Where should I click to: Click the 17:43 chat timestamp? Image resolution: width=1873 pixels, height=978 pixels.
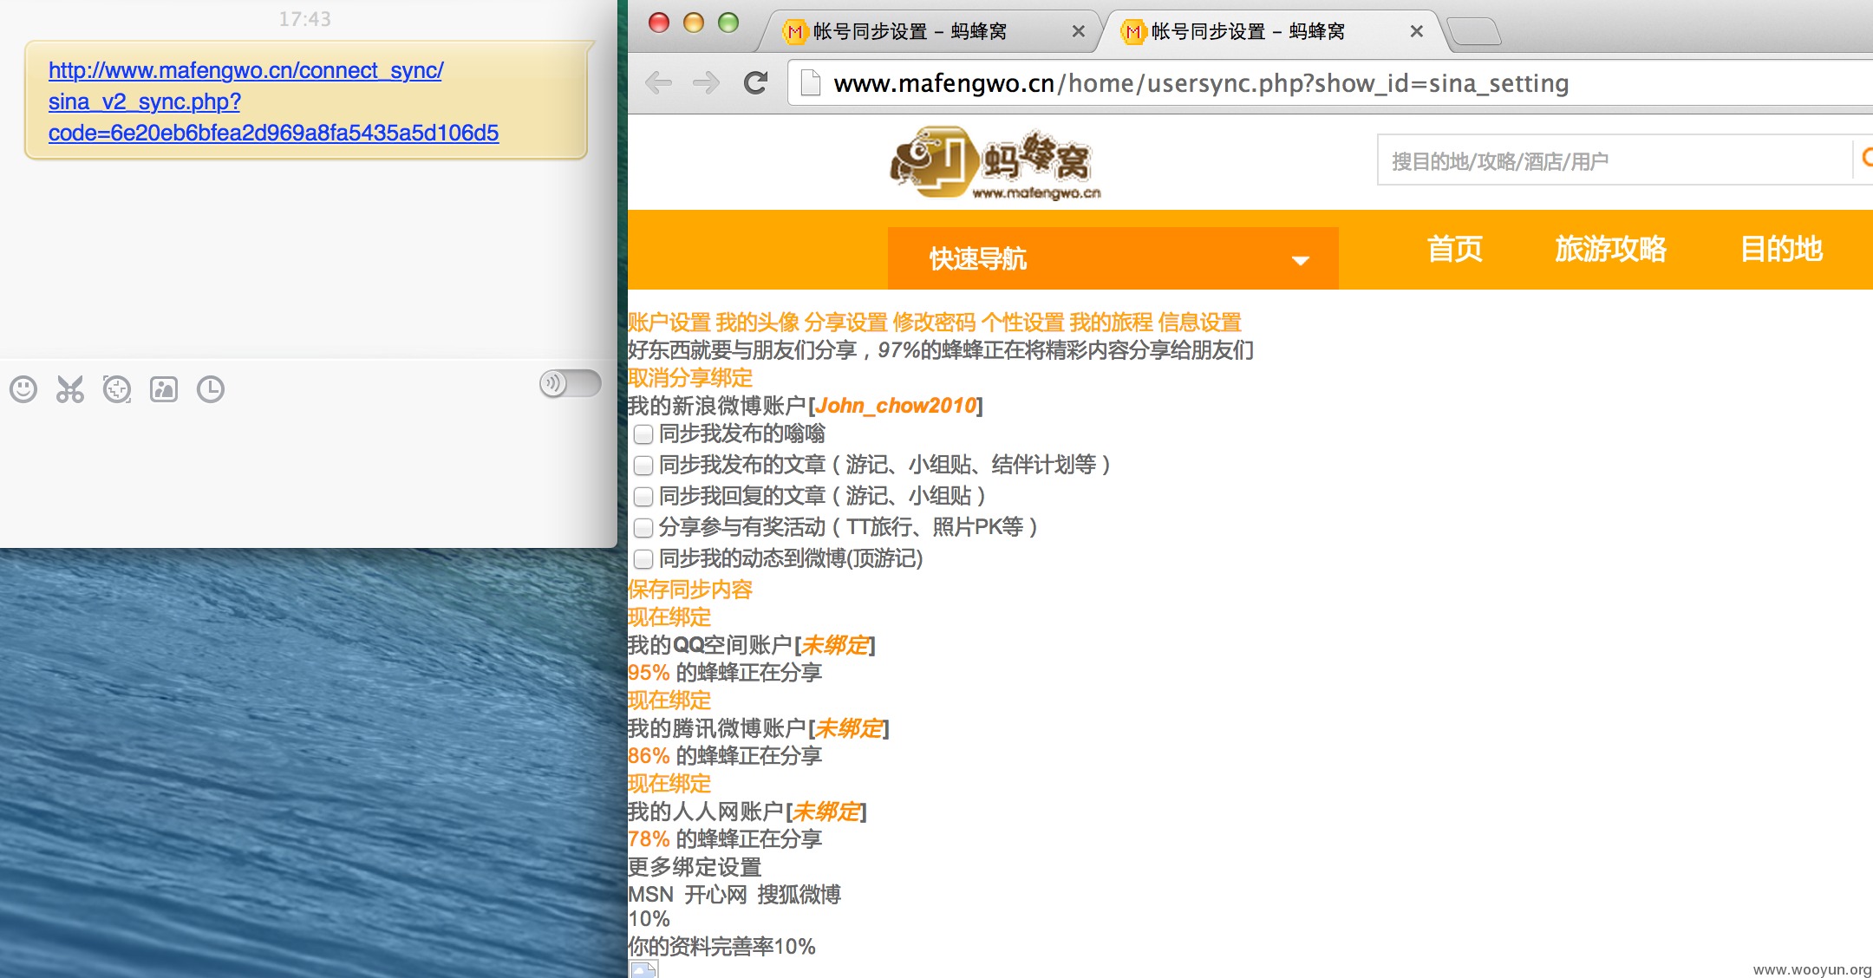(x=305, y=19)
